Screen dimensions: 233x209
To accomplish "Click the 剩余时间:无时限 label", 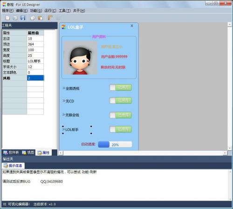I will (x=113, y=67).
